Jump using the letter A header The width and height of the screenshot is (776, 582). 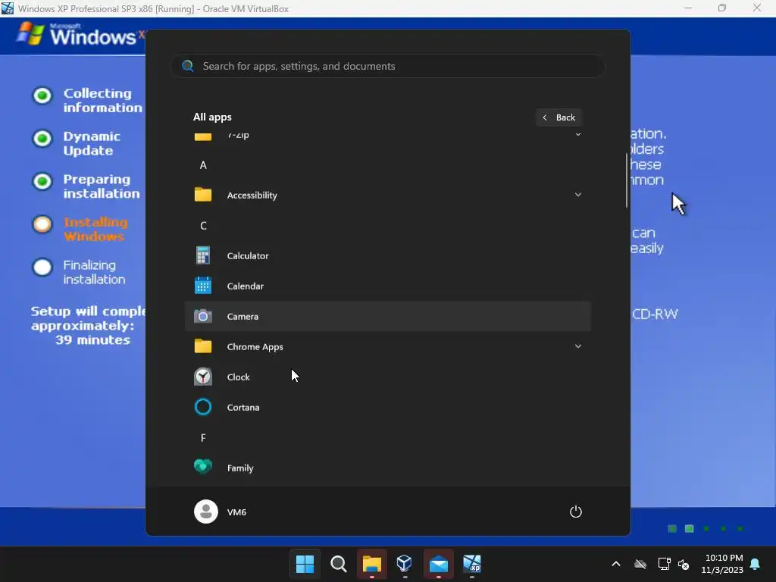203,165
